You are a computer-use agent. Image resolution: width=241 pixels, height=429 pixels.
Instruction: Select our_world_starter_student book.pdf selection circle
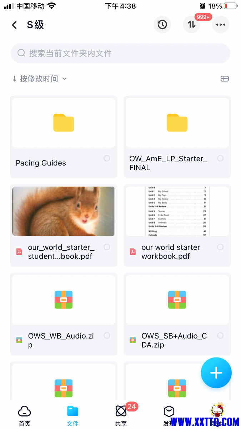(107, 247)
